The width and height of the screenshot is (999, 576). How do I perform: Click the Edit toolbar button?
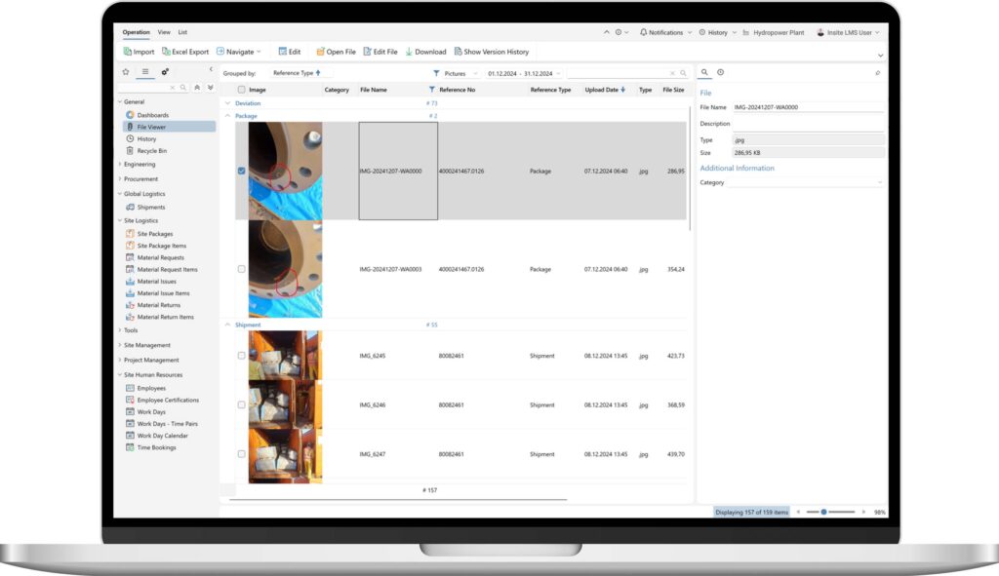pyautogui.click(x=289, y=52)
